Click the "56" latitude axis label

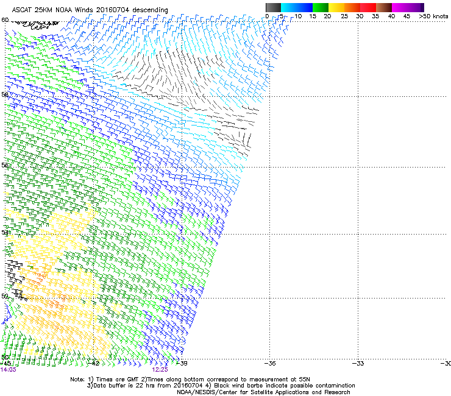coord(5,165)
